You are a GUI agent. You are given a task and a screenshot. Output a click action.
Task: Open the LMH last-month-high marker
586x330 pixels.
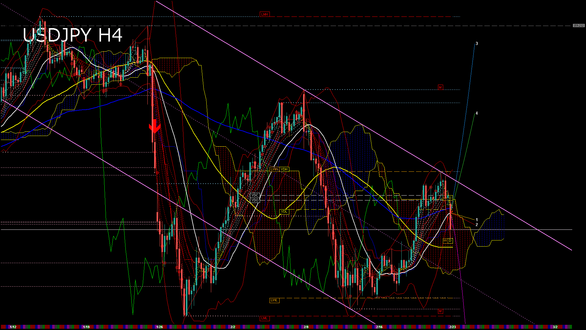pos(265,14)
